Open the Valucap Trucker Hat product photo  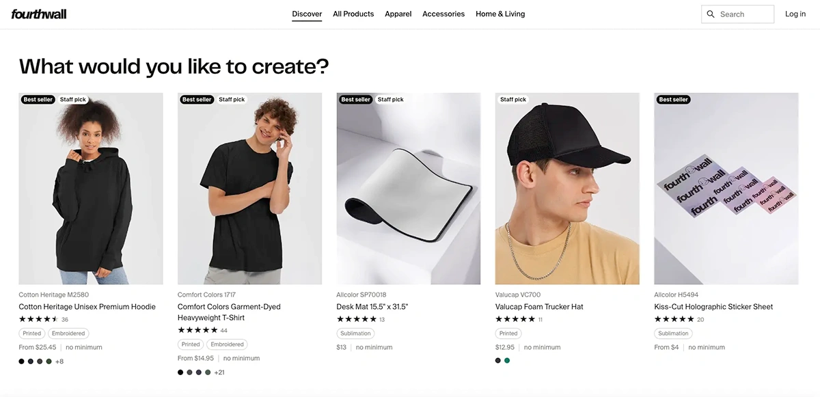(x=567, y=189)
